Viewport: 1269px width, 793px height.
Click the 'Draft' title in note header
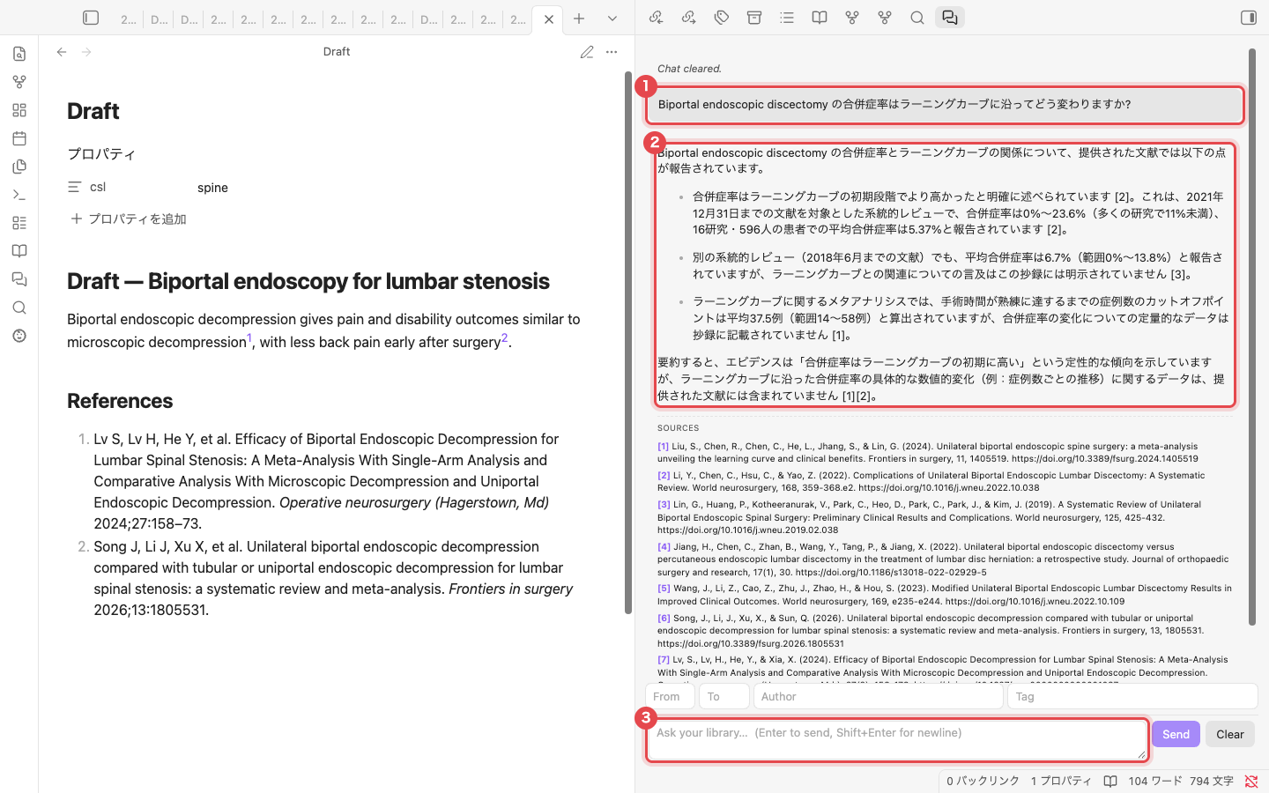click(337, 52)
